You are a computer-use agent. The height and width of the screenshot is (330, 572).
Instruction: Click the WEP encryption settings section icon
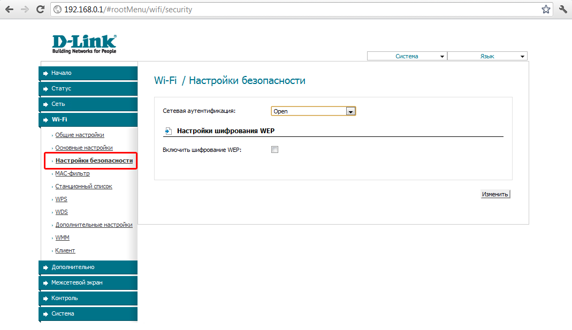168,131
